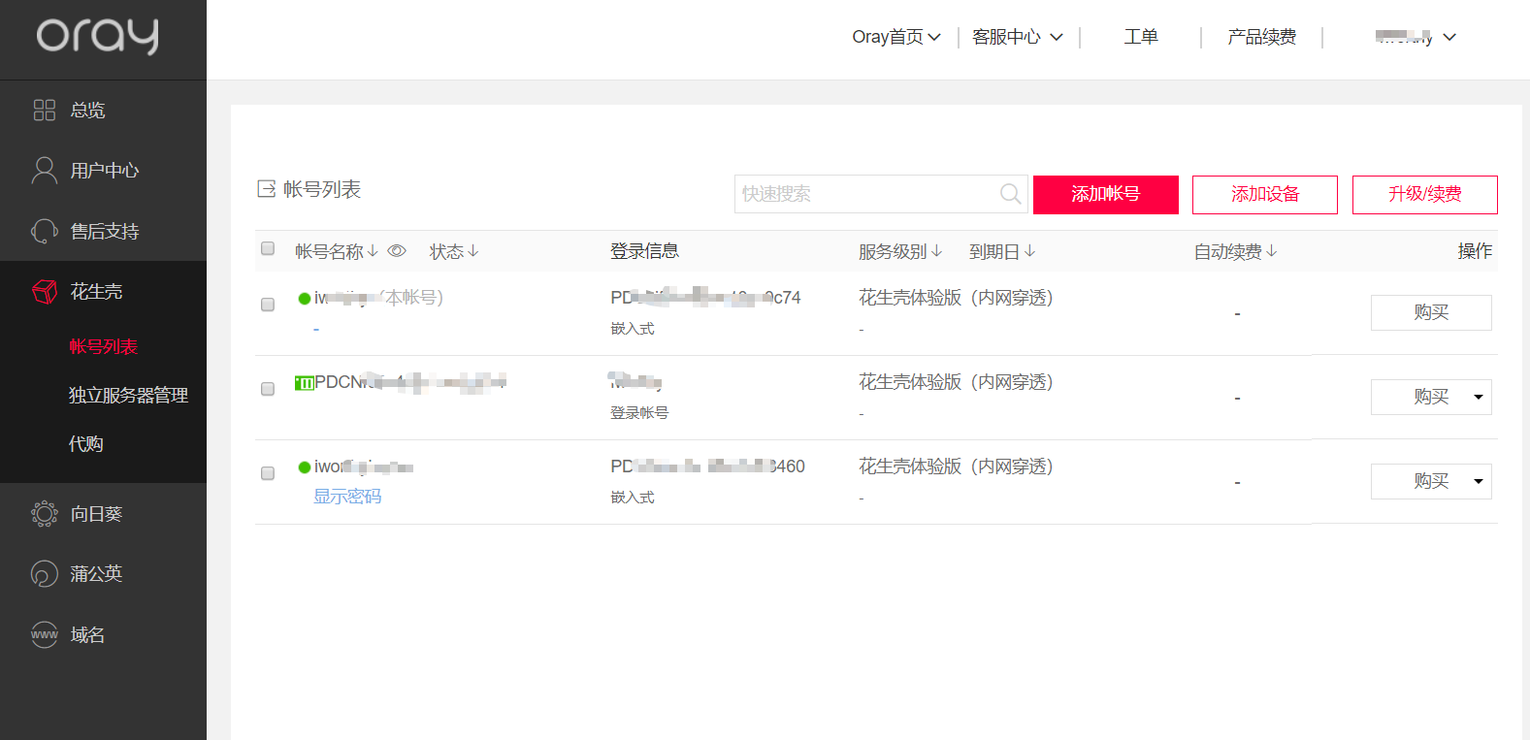Click the 帐号列表 header icon

point(266,189)
